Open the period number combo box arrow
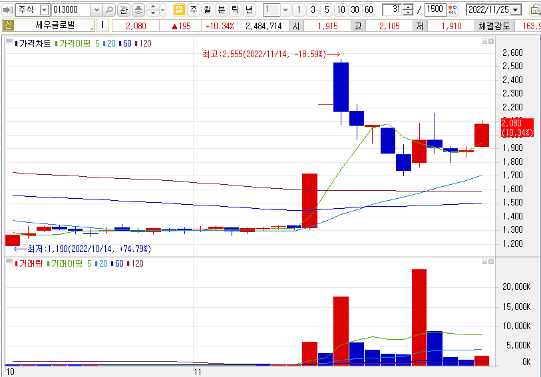This screenshot has width=541, height=377. click(285, 10)
